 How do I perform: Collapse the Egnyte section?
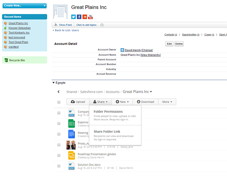point(54,83)
